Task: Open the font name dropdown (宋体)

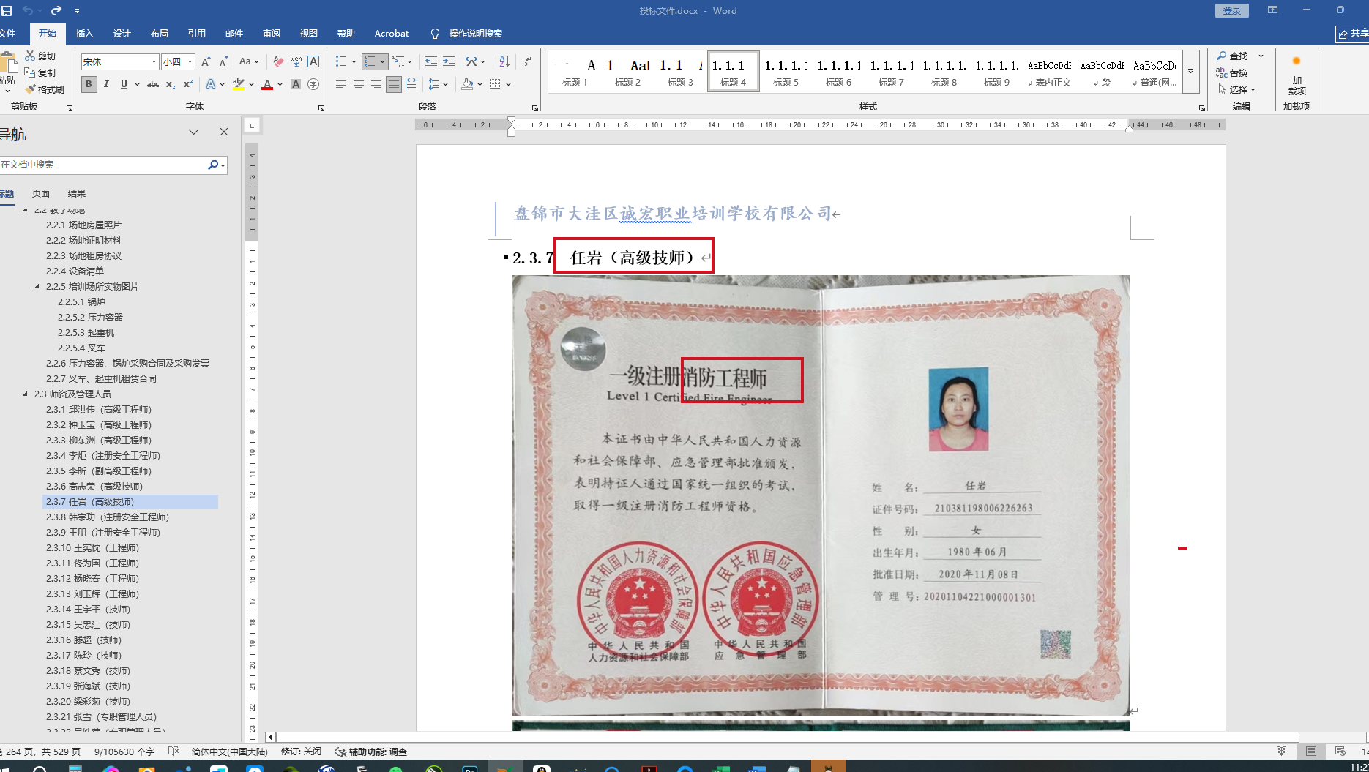Action: pyautogui.click(x=154, y=62)
